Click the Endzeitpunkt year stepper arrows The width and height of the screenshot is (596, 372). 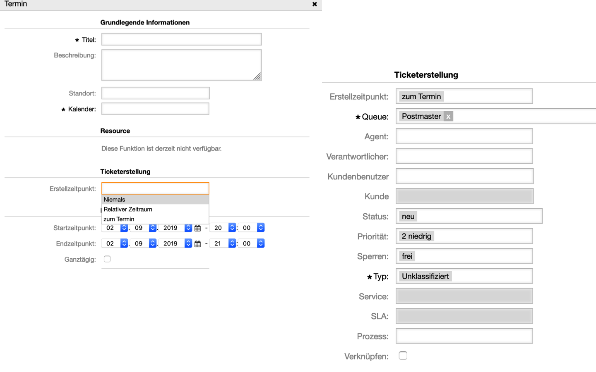click(x=188, y=243)
